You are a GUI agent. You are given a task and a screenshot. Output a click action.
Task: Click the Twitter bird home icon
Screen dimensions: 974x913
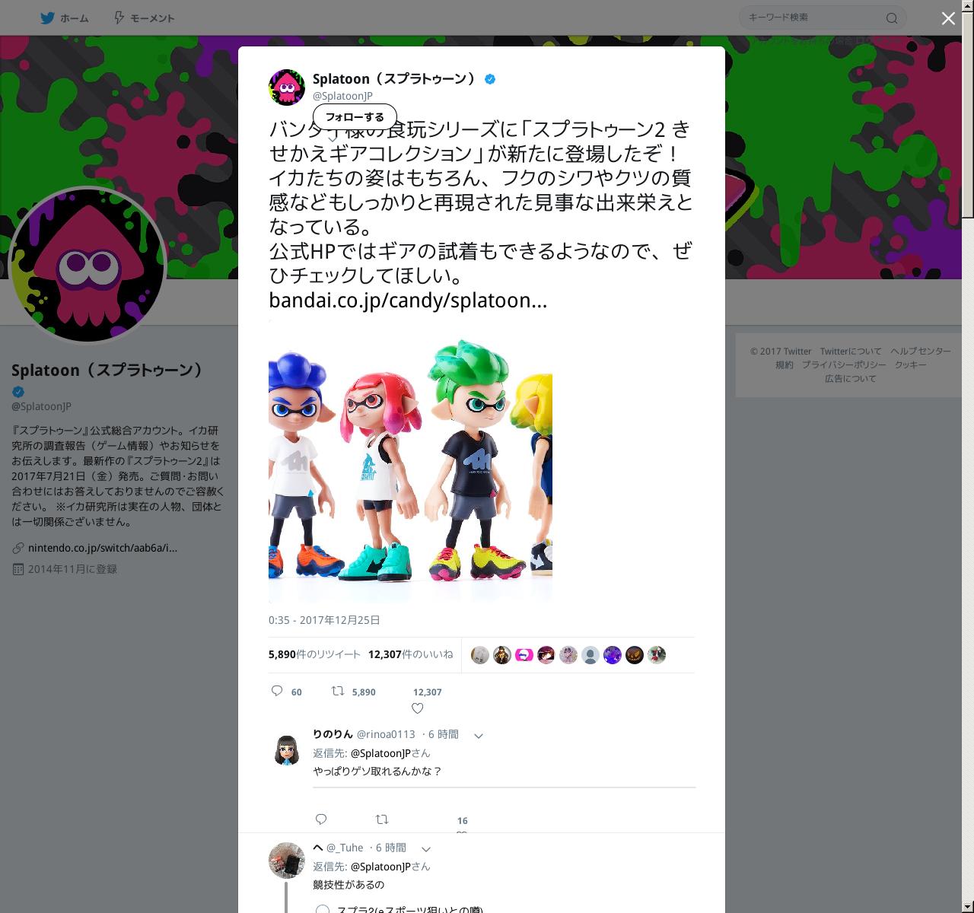coord(48,17)
